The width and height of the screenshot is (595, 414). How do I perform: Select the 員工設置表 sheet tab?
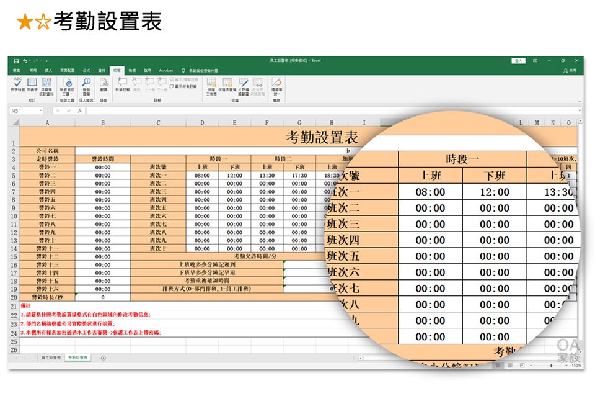tap(51, 358)
